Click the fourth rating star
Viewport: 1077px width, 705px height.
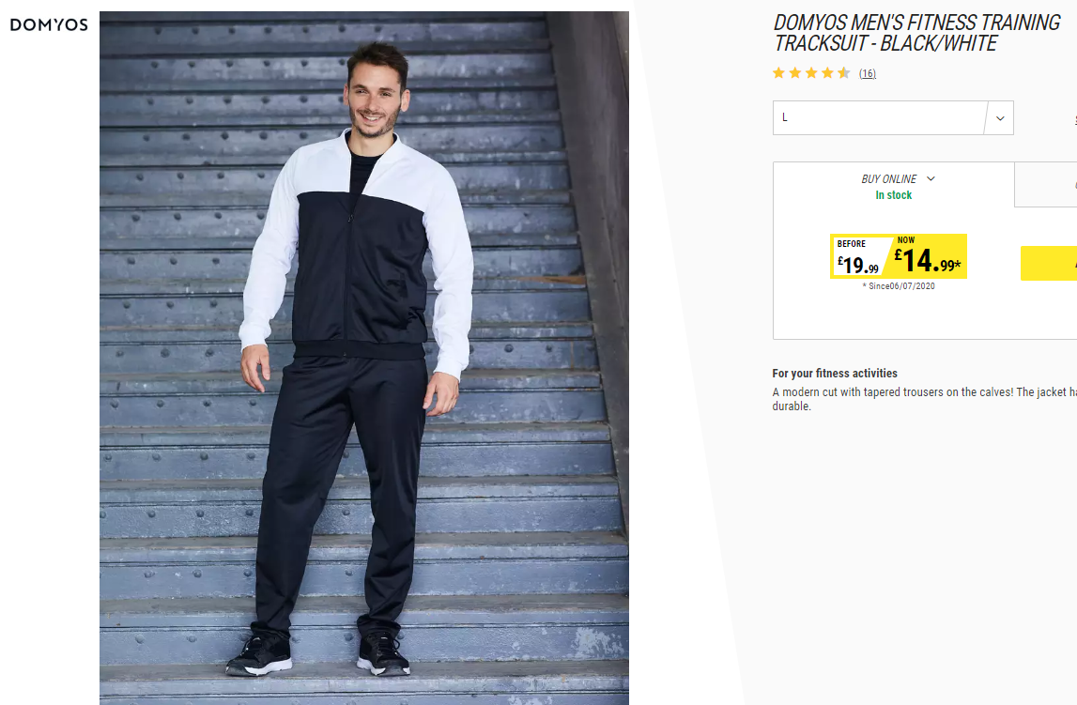click(827, 73)
